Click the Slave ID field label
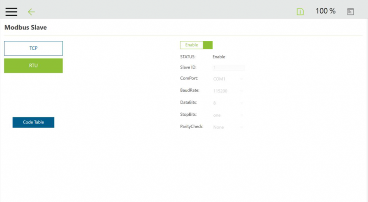This screenshot has width=368, height=202. coord(188,67)
